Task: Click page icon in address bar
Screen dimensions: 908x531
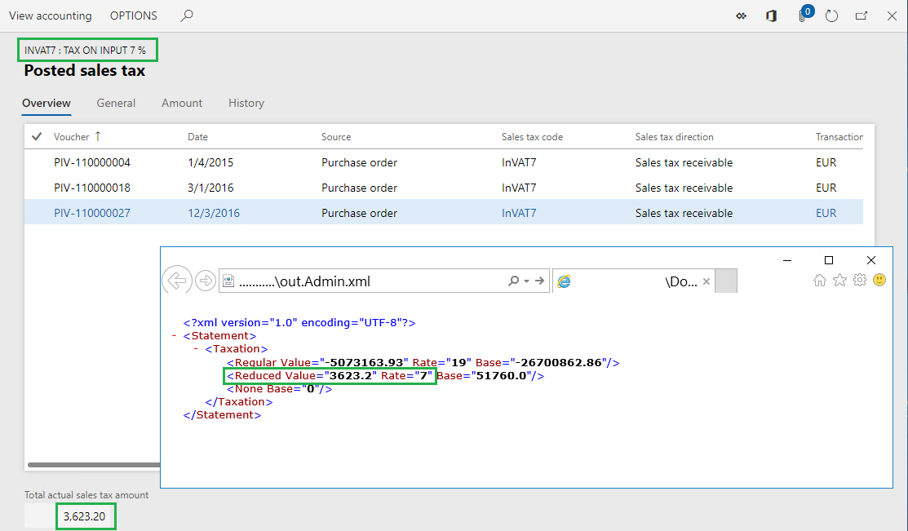Action: coord(228,281)
